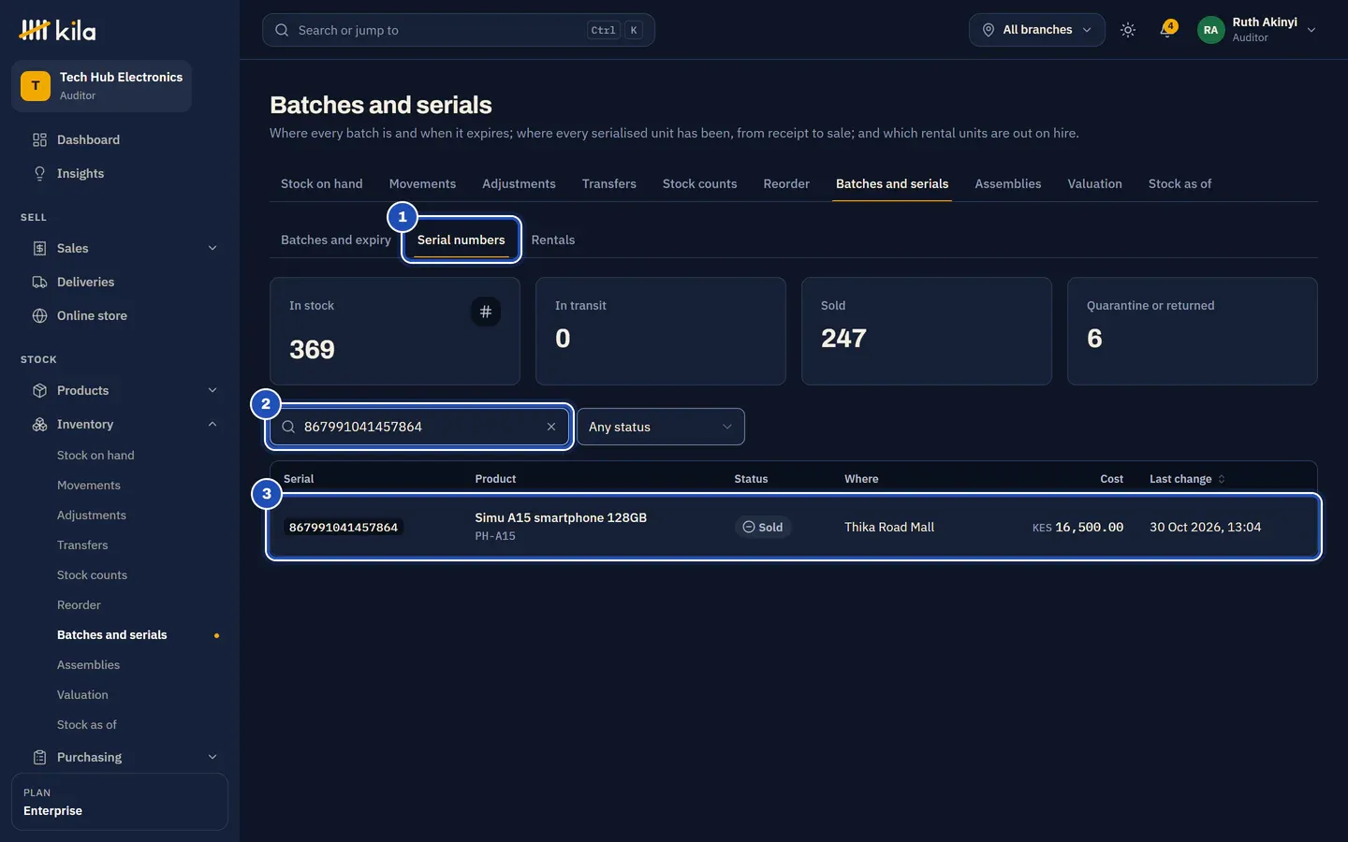
Task: Toggle the light/dark theme sun icon
Action: coord(1128,30)
